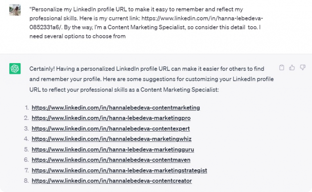
Task: Open the hannalebedeva-contentcreator link
Action: click(112, 181)
